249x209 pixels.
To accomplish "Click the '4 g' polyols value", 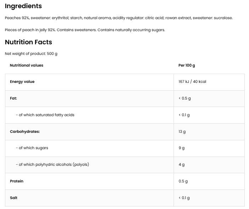I will tap(181, 165).
